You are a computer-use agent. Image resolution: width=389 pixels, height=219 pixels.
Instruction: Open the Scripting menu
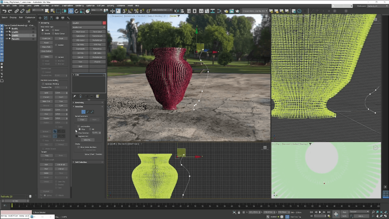111,5
